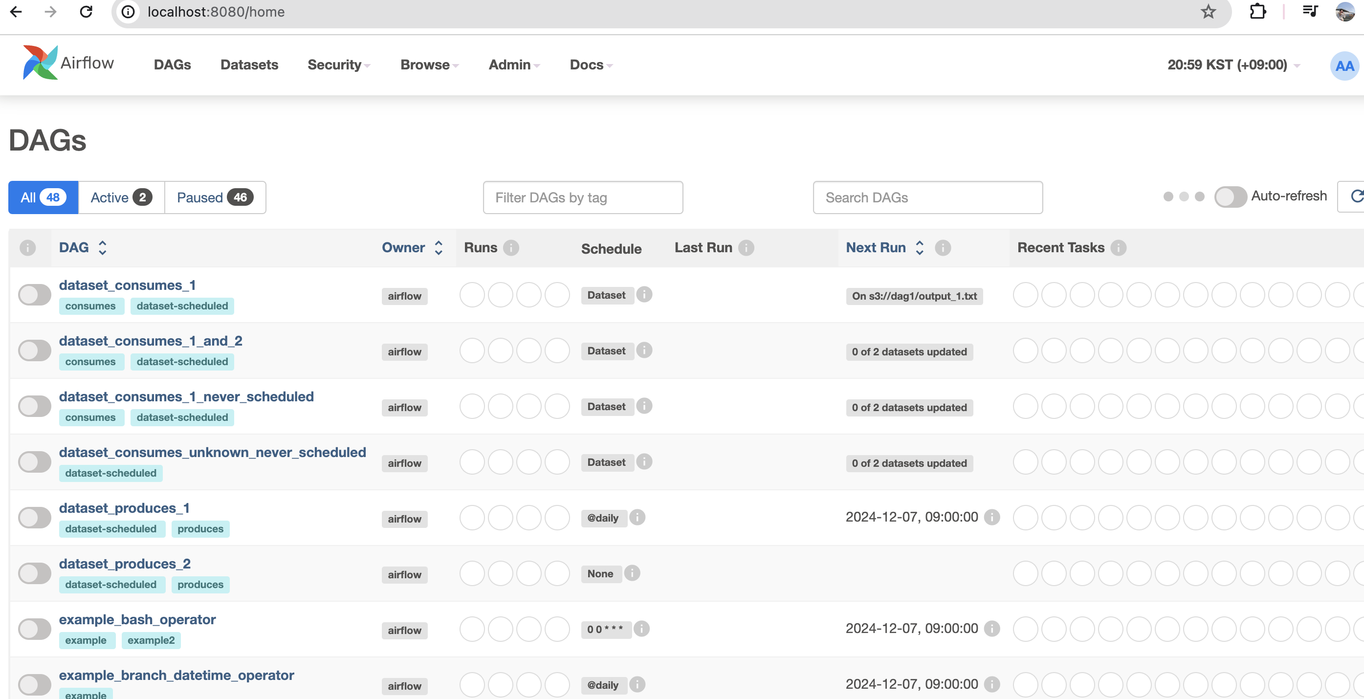Open the browser extensions puzzle icon

1257,12
